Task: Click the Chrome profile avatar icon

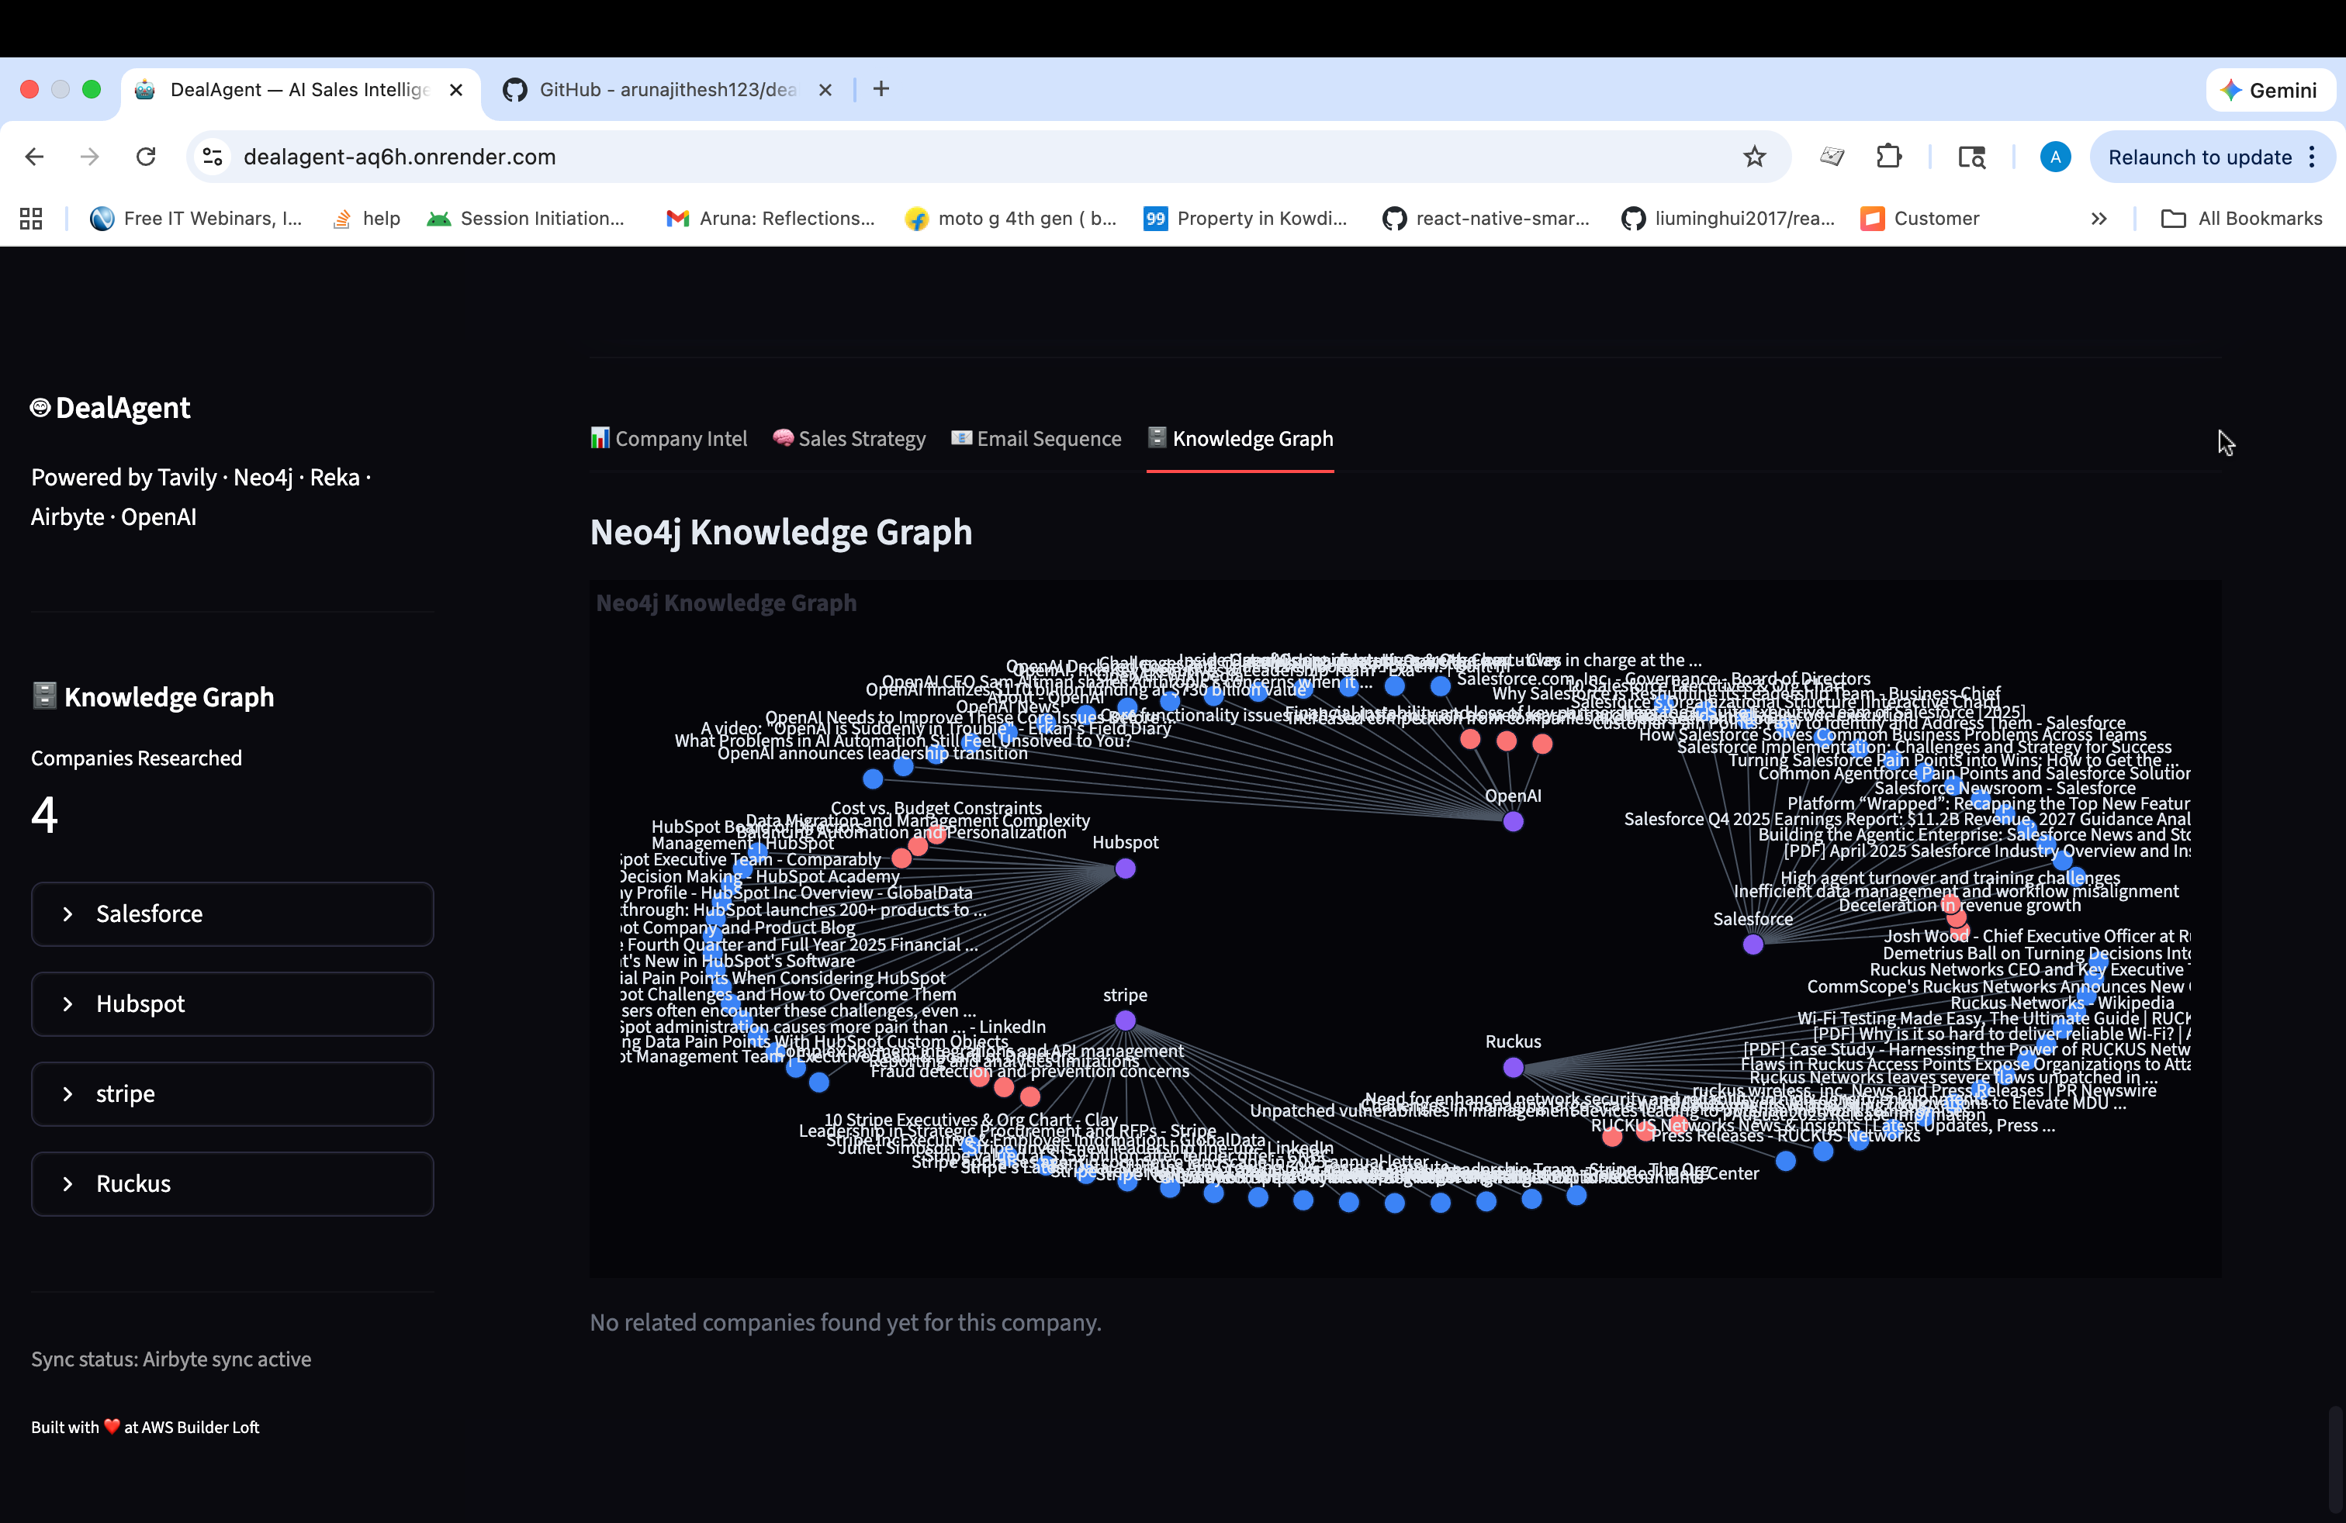Action: 2054,157
